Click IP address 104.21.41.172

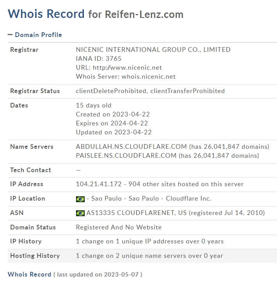point(99,184)
